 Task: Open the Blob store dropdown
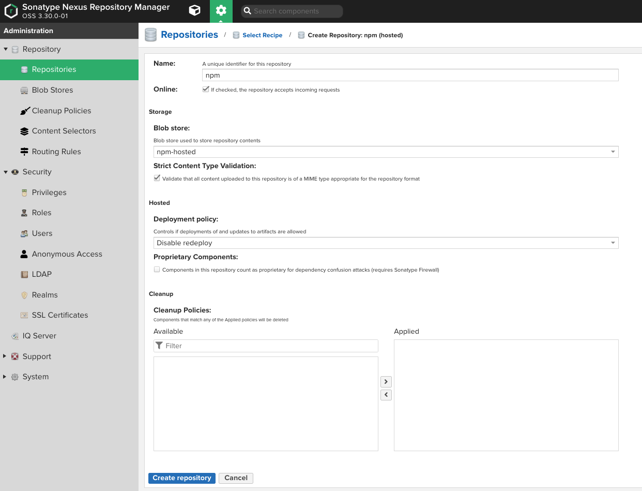pyautogui.click(x=386, y=152)
